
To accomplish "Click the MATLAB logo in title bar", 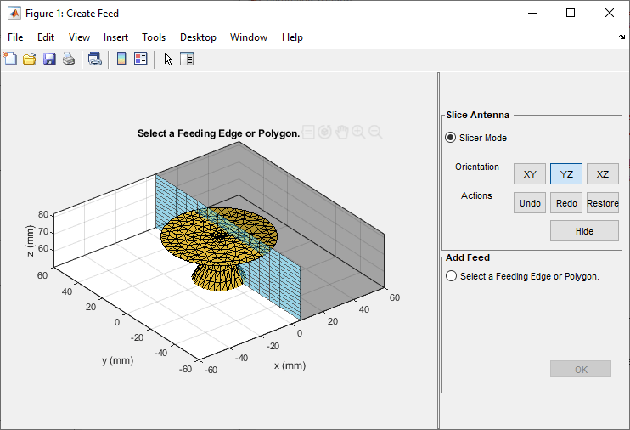I will click(14, 14).
